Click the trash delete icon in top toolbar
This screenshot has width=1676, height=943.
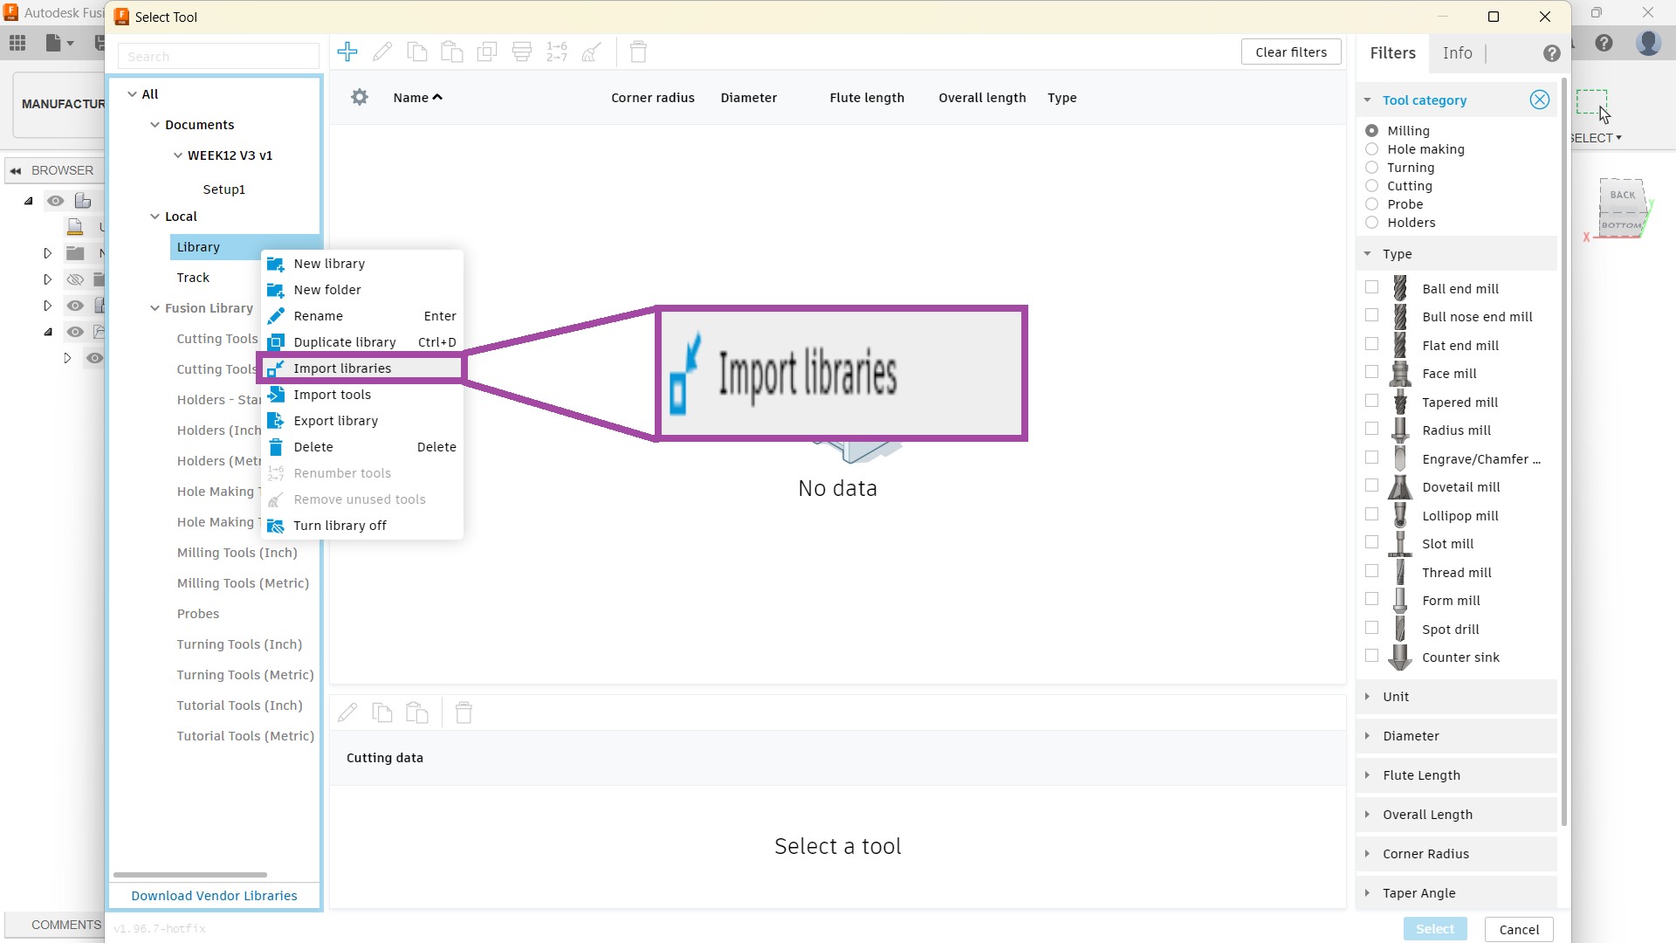point(638,52)
